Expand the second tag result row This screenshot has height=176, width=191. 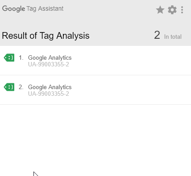click(95, 90)
